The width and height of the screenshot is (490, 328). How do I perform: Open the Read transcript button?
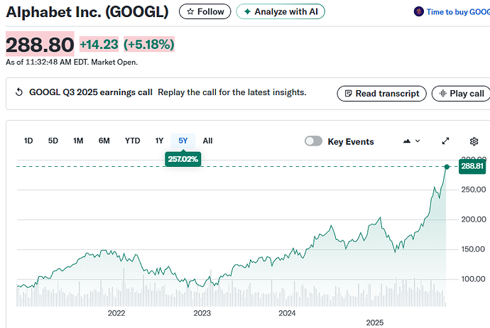point(381,94)
